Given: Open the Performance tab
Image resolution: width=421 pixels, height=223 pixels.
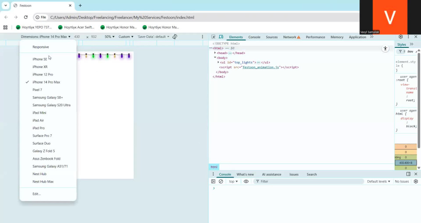Looking at the screenshot, I should pyautogui.click(x=315, y=37).
